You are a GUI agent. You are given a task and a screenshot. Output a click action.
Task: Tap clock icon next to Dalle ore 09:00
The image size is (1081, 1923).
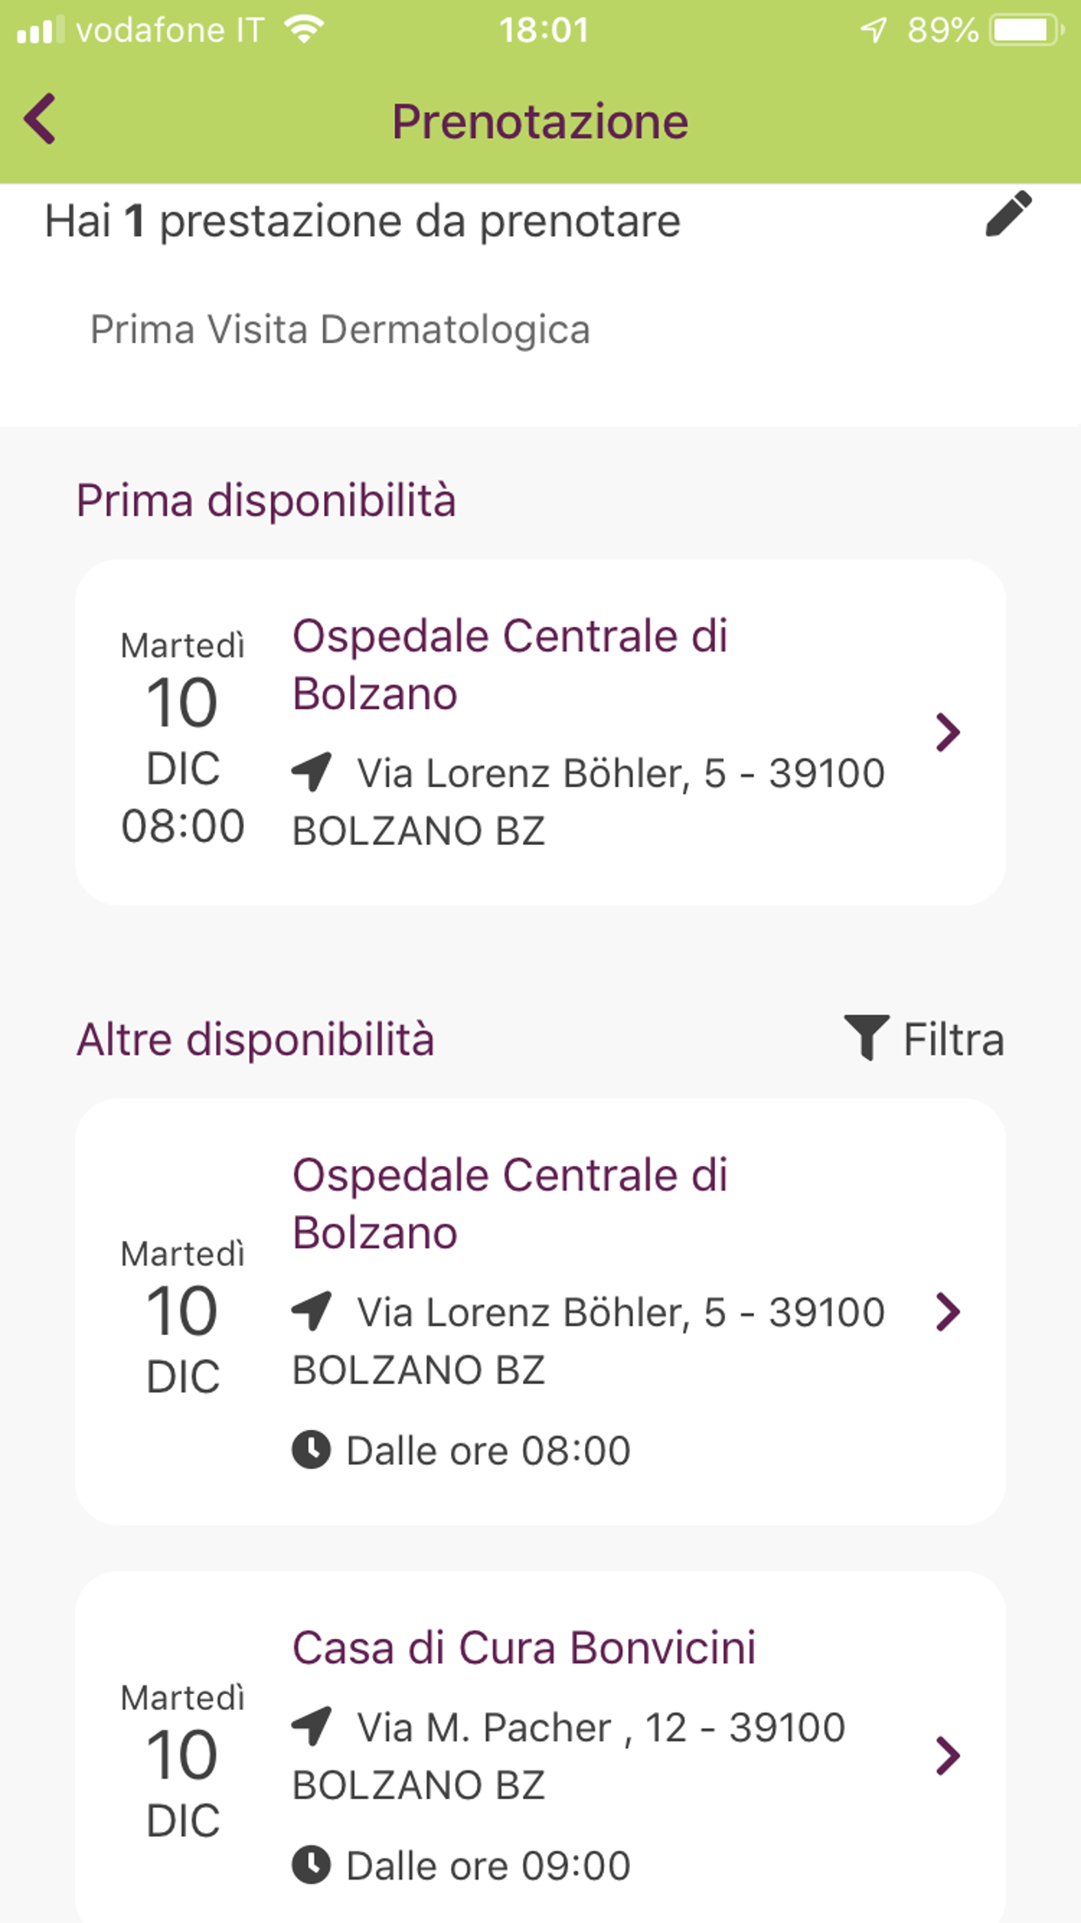tap(311, 1866)
